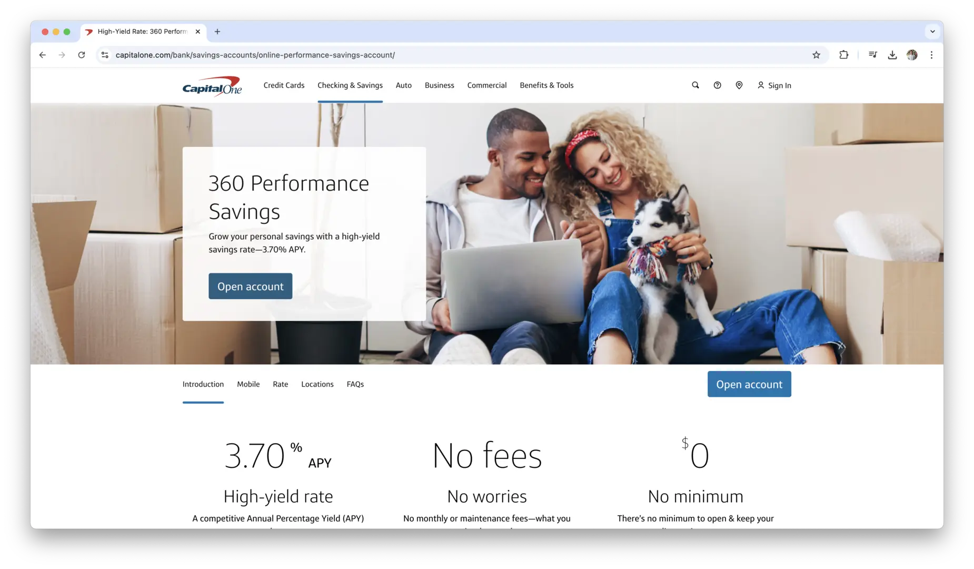
Task: Open the Benefits & Tools menu
Action: coord(546,85)
